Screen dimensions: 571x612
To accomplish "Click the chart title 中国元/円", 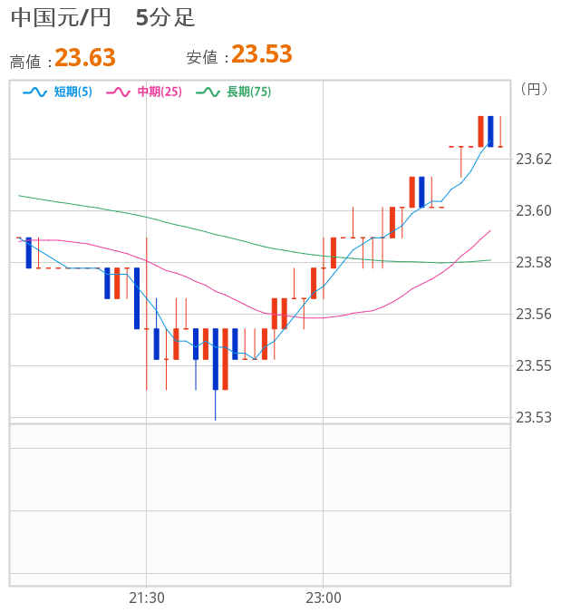I will 61,18.
